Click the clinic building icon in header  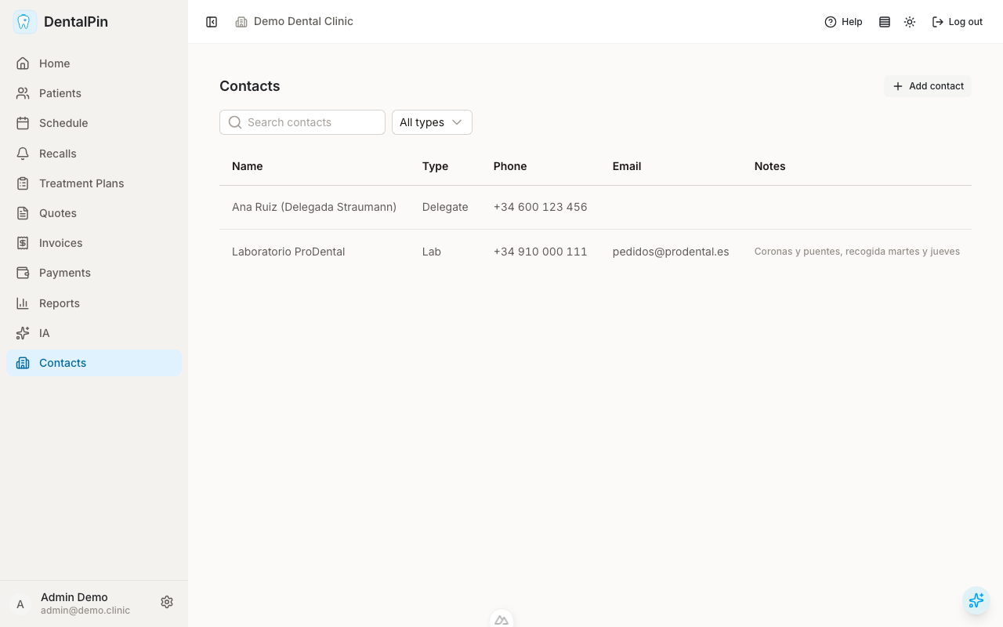click(241, 22)
